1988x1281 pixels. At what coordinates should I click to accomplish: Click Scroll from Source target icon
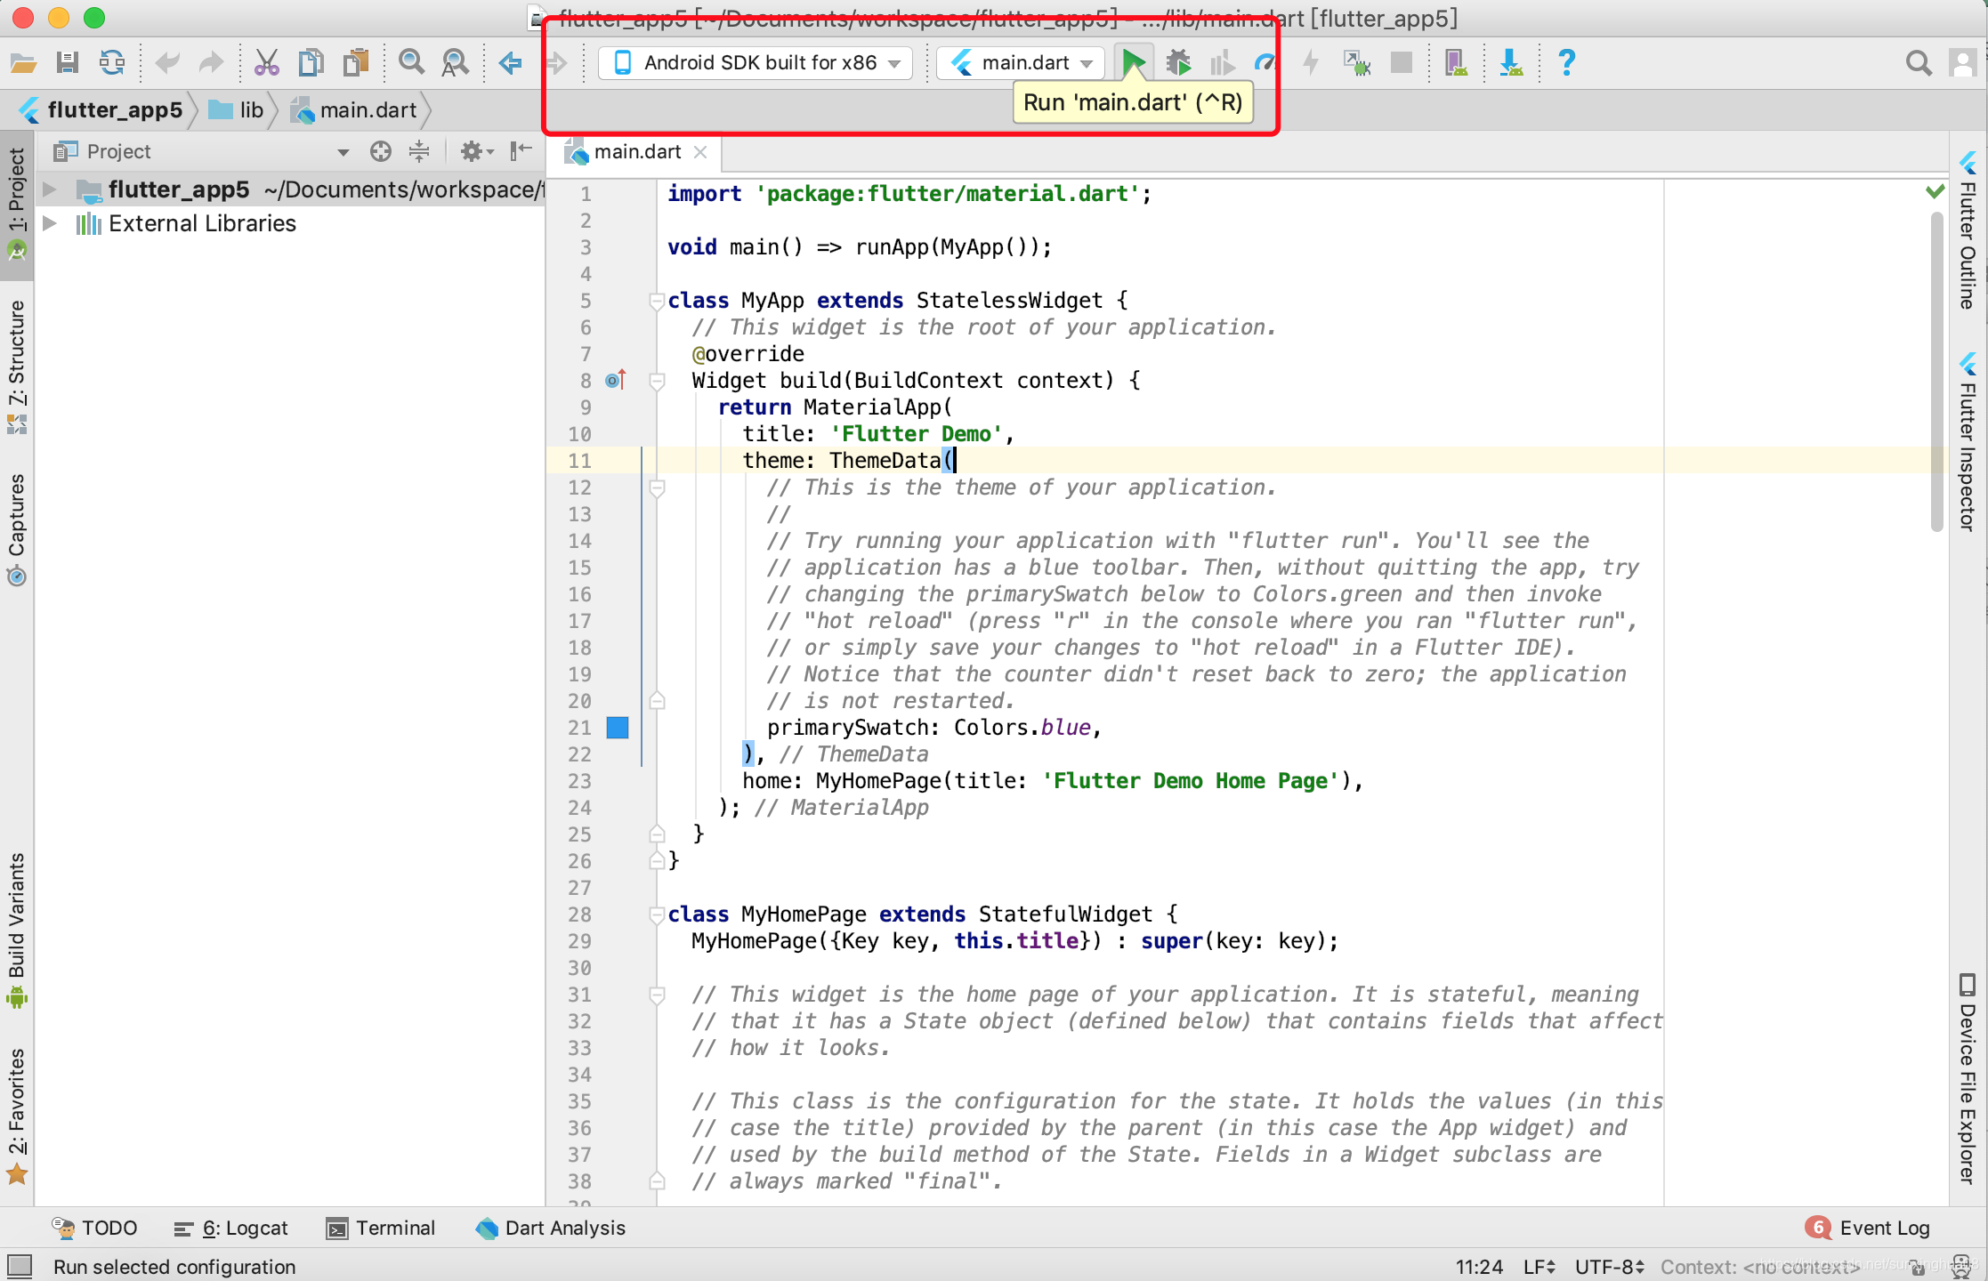pyautogui.click(x=381, y=151)
